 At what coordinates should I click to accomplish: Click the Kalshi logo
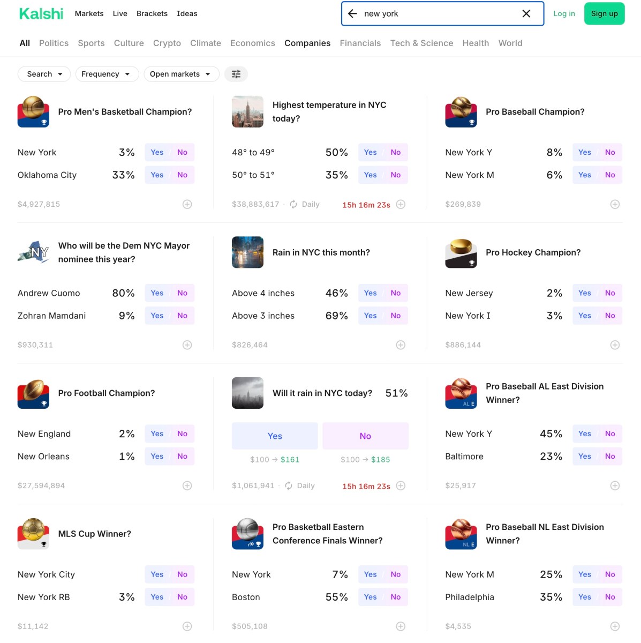coord(41,13)
